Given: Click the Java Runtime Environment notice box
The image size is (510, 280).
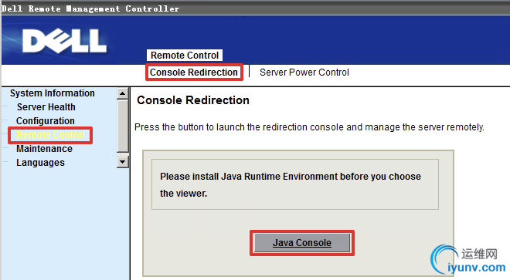Looking at the screenshot, I should 295,184.
